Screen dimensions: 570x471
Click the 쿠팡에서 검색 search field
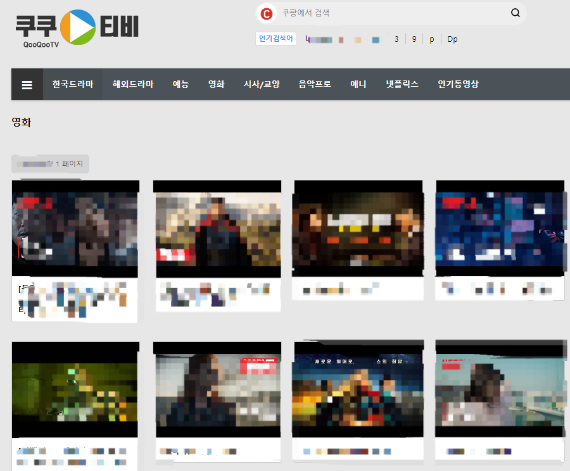click(380, 13)
